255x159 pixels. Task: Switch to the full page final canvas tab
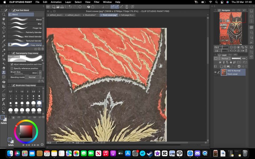(x=127, y=15)
